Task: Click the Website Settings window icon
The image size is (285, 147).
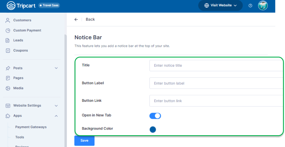Action: point(8,106)
